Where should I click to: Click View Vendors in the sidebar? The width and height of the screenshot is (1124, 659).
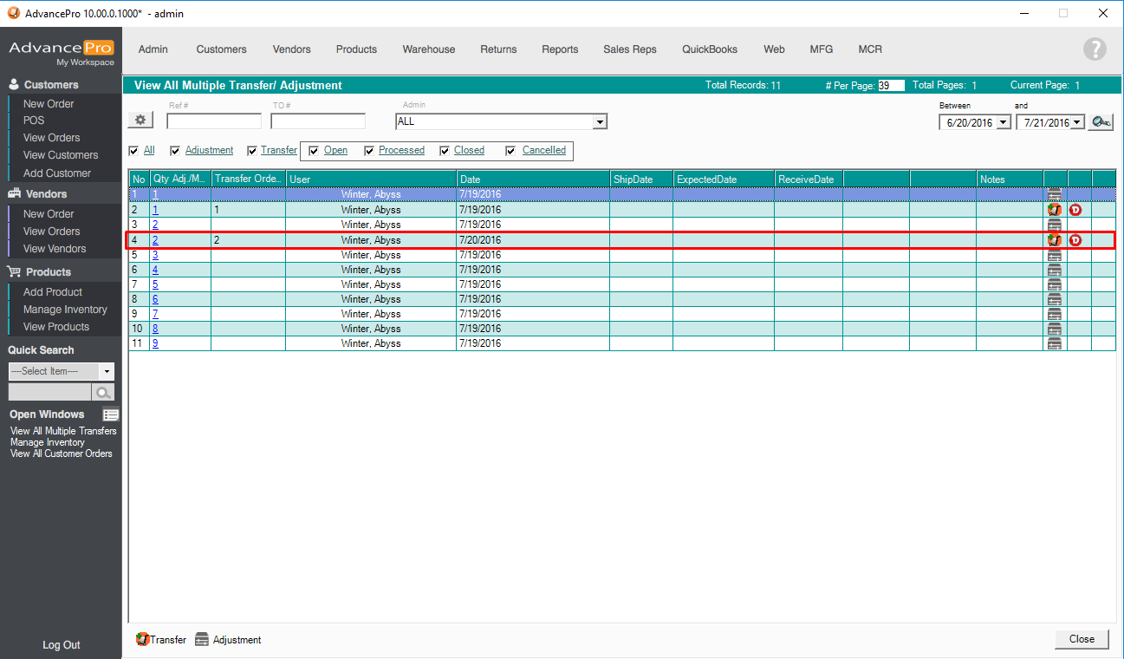[x=55, y=249]
